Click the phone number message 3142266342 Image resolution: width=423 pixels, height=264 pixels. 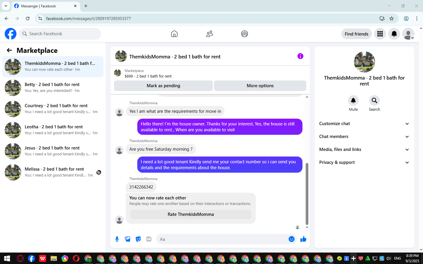(141, 187)
